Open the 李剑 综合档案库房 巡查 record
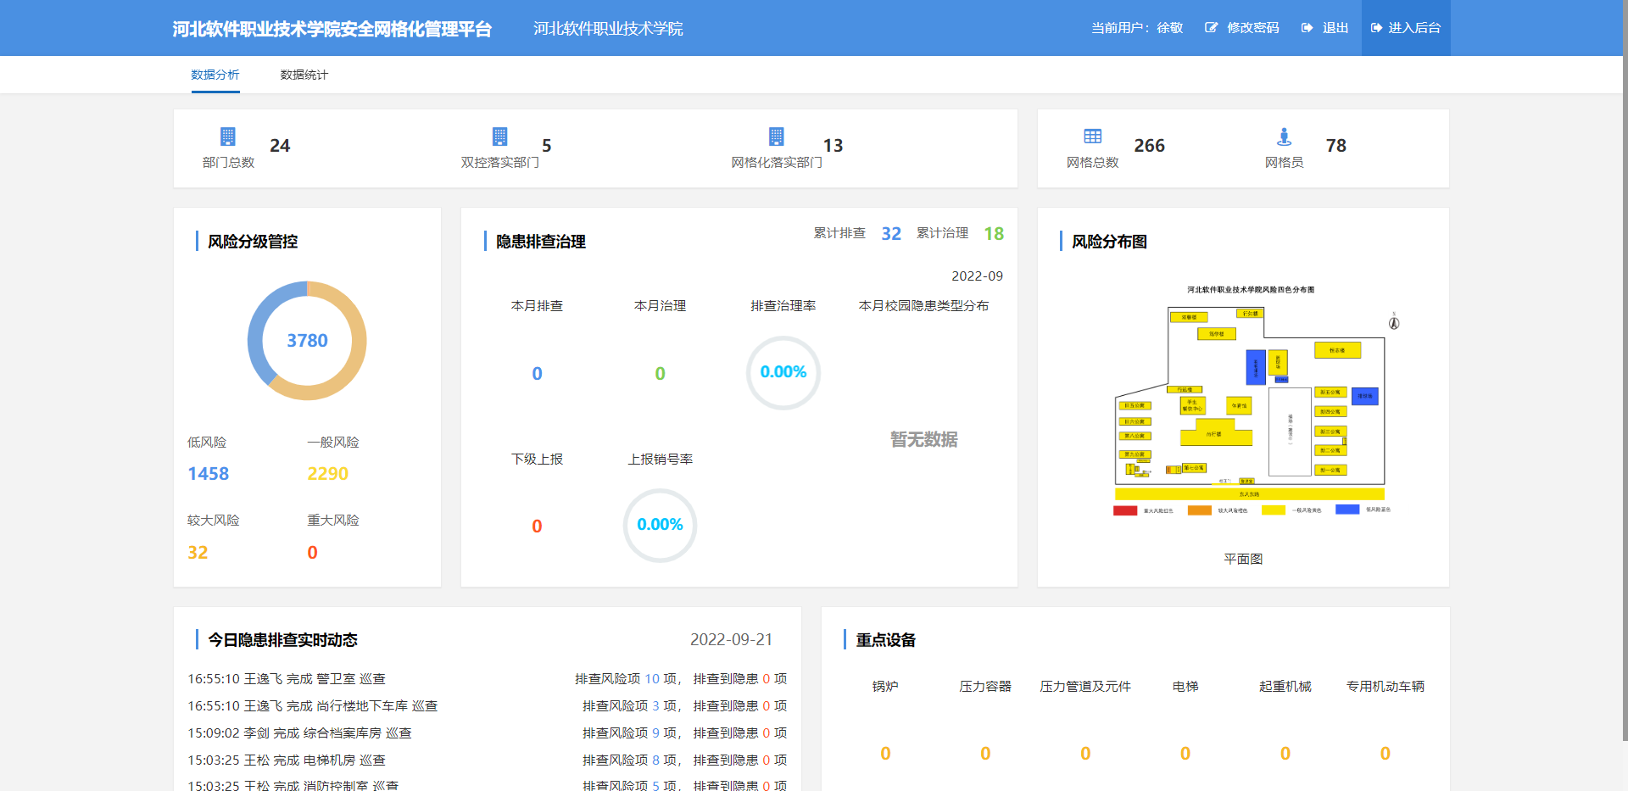The width and height of the screenshot is (1628, 791). [488, 733]
